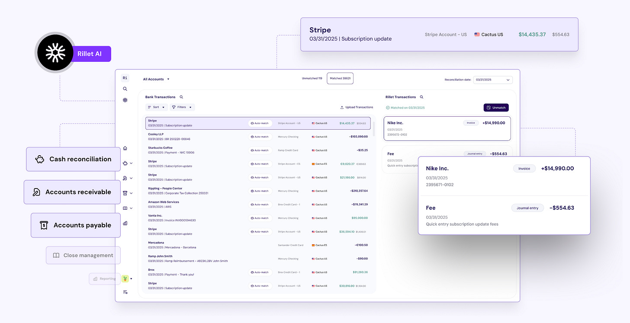Open the bar chart reporting sidebar icon
The image size is (630, 323).
(125, 223)
